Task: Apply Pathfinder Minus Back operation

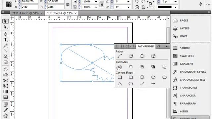Action: click(164, 66)
